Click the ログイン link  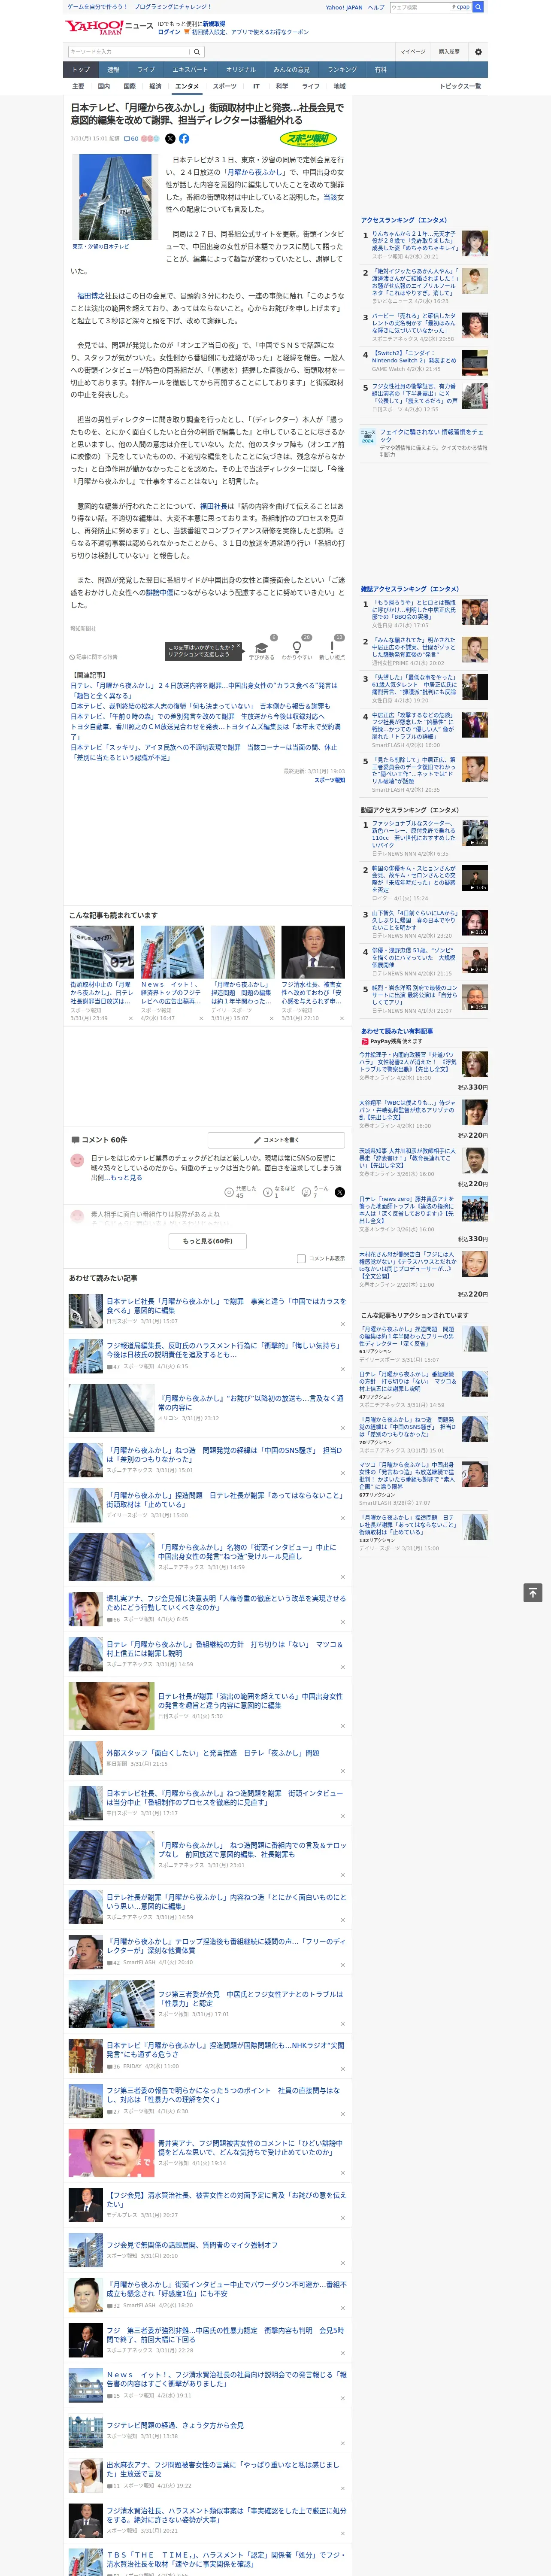tap(169, 32)
